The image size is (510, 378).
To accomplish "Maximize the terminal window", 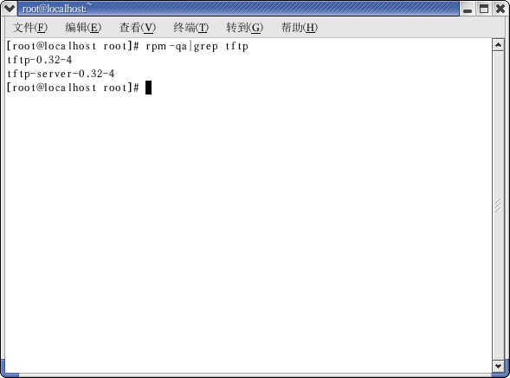I will tap(484, 9).
